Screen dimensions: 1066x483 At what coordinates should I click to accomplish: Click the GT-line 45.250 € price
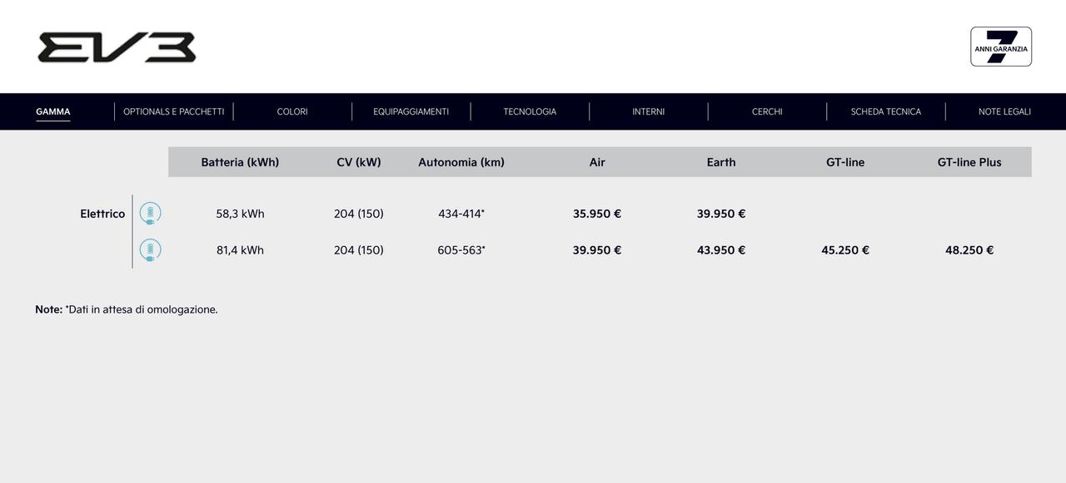tap(845, 250)
